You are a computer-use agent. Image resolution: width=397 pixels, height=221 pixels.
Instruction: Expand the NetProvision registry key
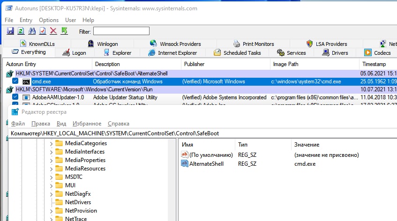51,211
